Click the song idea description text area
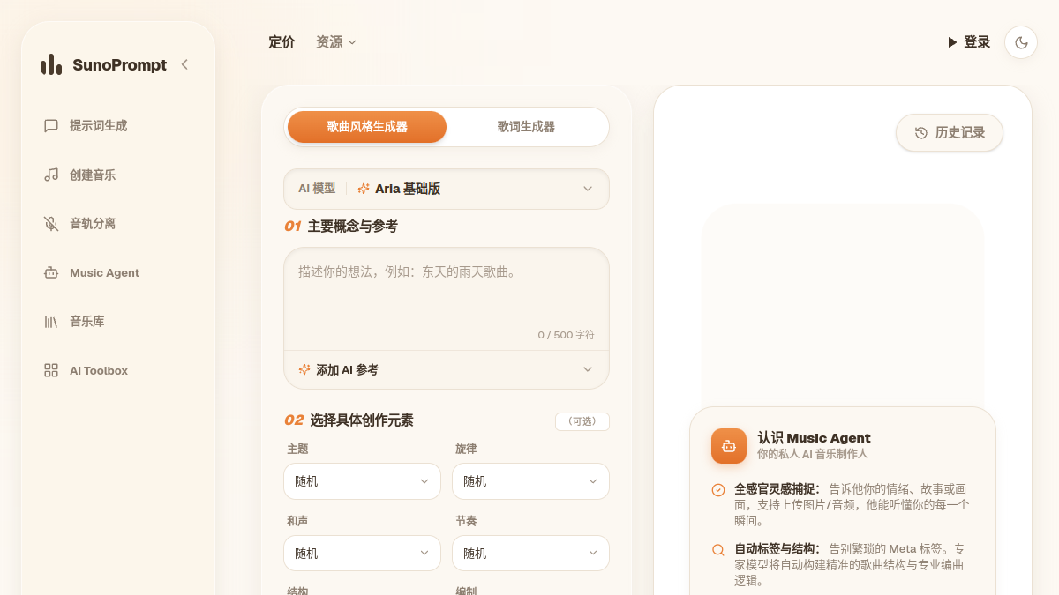The image size is (1059, 595). (x=447, y=299)
